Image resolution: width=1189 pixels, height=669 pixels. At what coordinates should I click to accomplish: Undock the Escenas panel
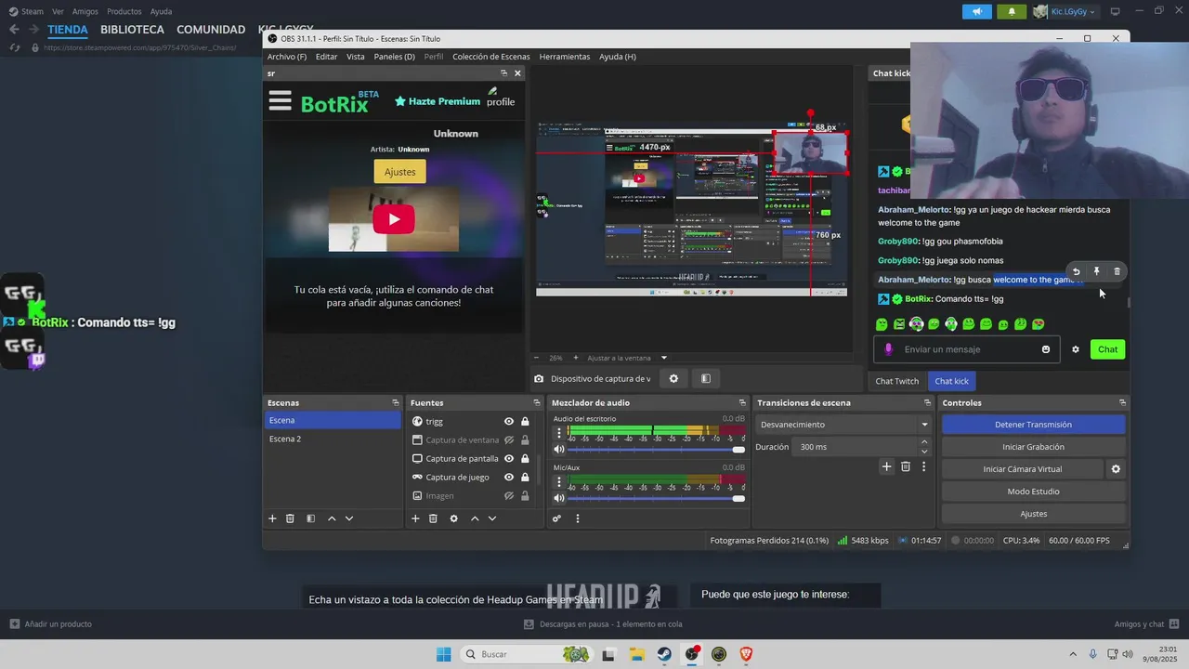395,403
